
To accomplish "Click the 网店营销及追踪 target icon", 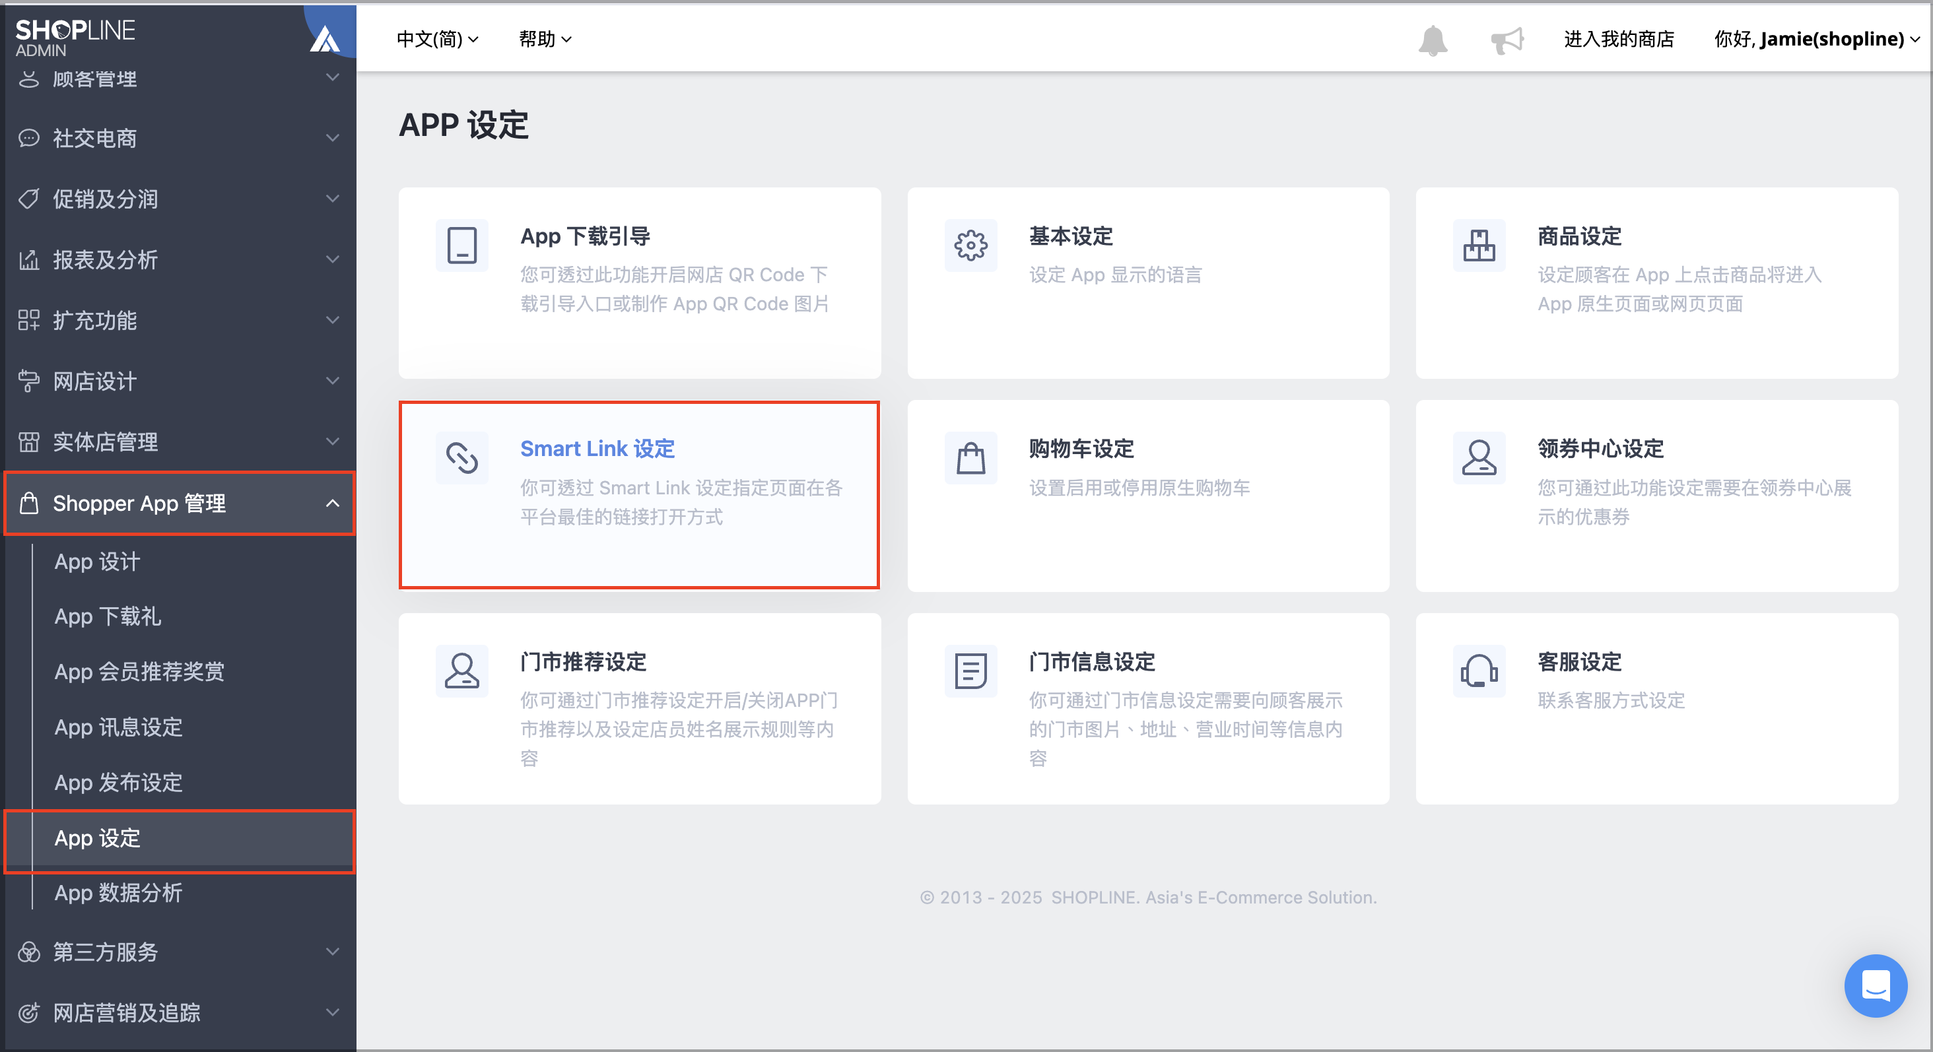I will (x=28, y=1013).
